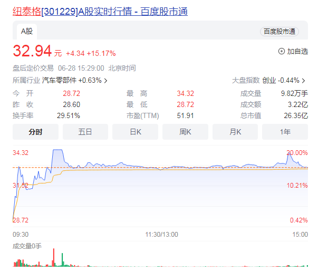318x272 pixels.
Task: Select the 1年 chart range
Action: click(285, 132)
